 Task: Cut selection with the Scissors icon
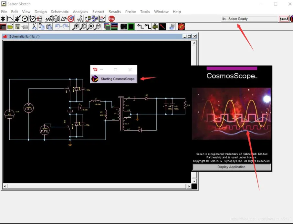pos(35,27)
